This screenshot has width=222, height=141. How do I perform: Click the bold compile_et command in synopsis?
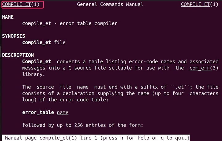pyautogui.click(x=37, y=42)
